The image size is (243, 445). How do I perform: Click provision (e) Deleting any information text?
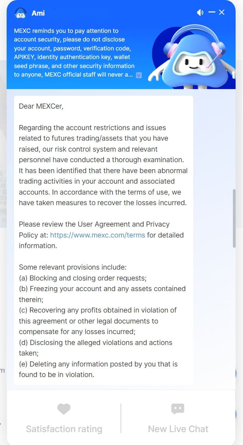(x=98, y=364)
